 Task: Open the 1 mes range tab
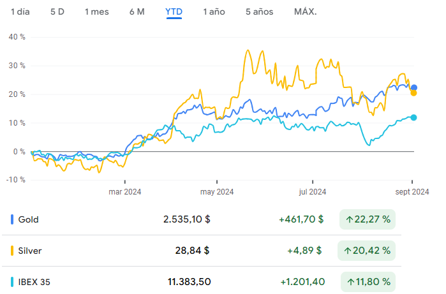(96, 12)
